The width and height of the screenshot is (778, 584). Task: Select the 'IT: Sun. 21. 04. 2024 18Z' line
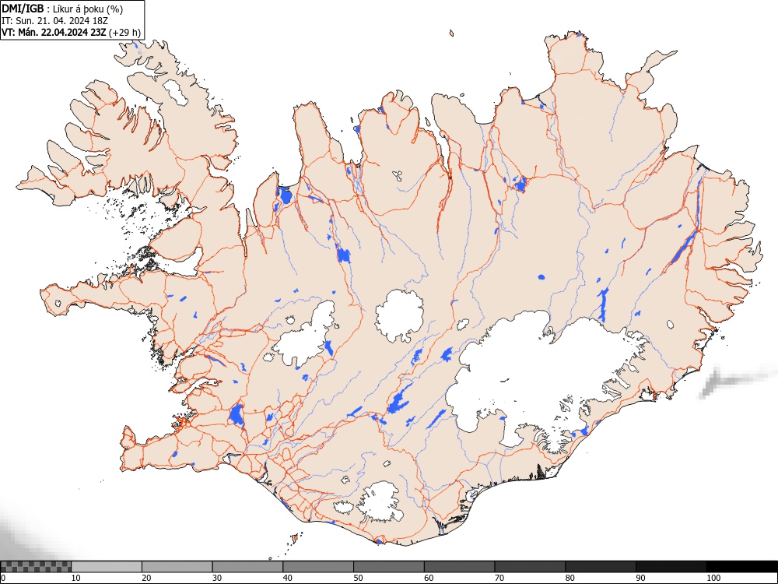(x=55, y=21)
